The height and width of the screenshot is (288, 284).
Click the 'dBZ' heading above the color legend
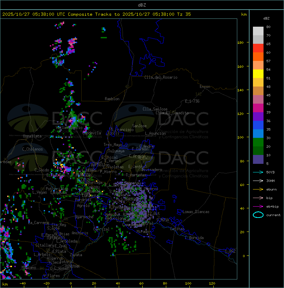[x=266, y=18]
